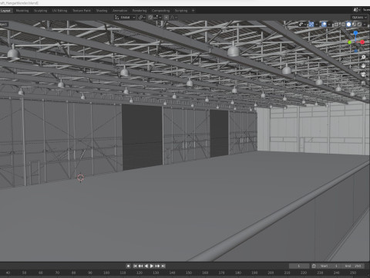Click frame 100 on timeline ruler
This screenshot has height=278, width=370.
106,273
